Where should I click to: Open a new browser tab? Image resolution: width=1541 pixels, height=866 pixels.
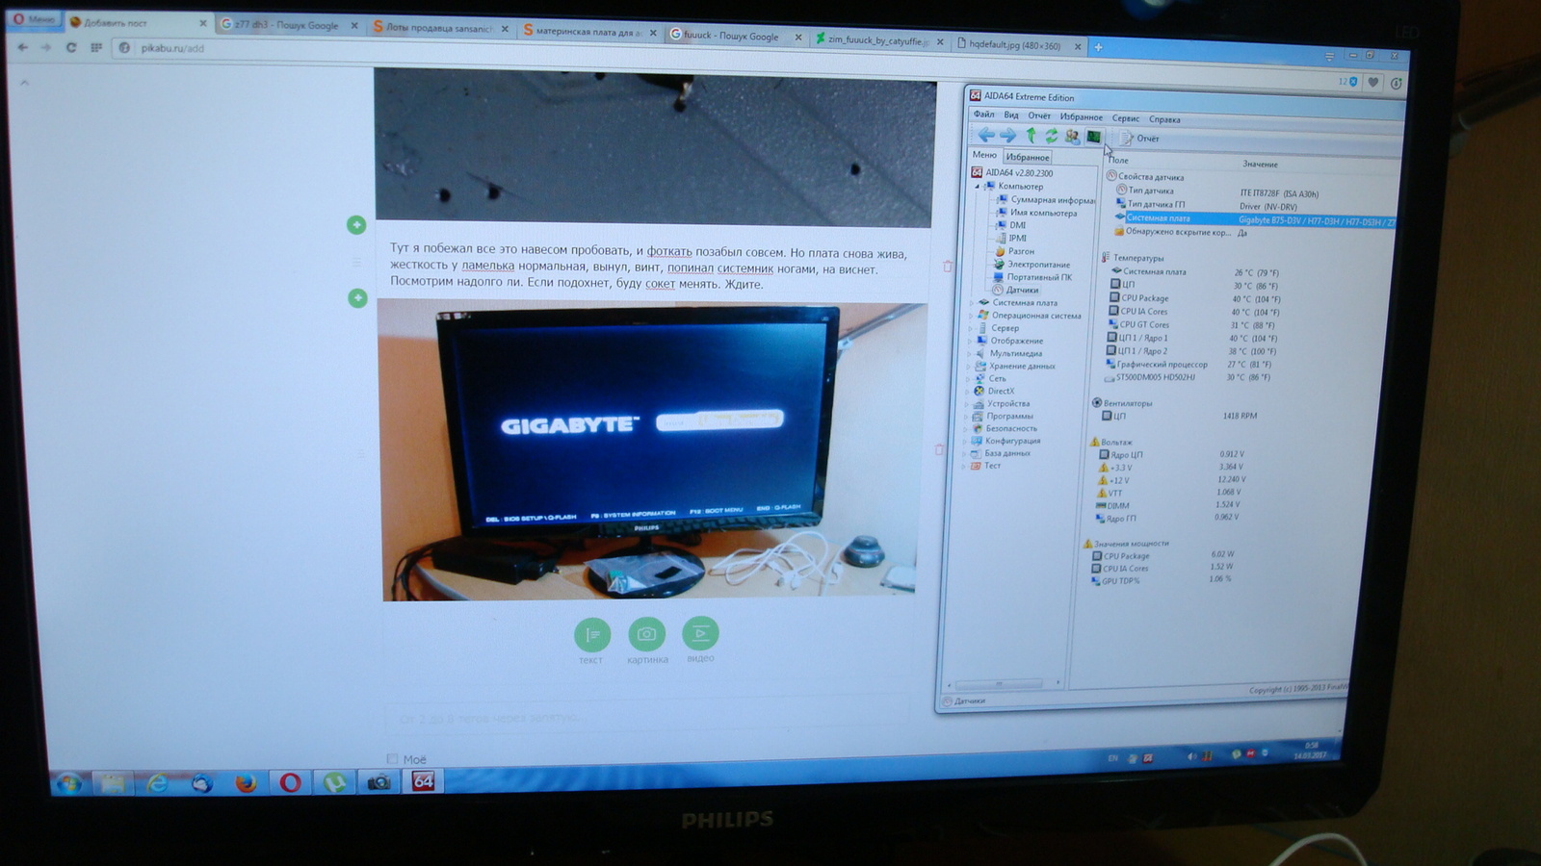1098,46
